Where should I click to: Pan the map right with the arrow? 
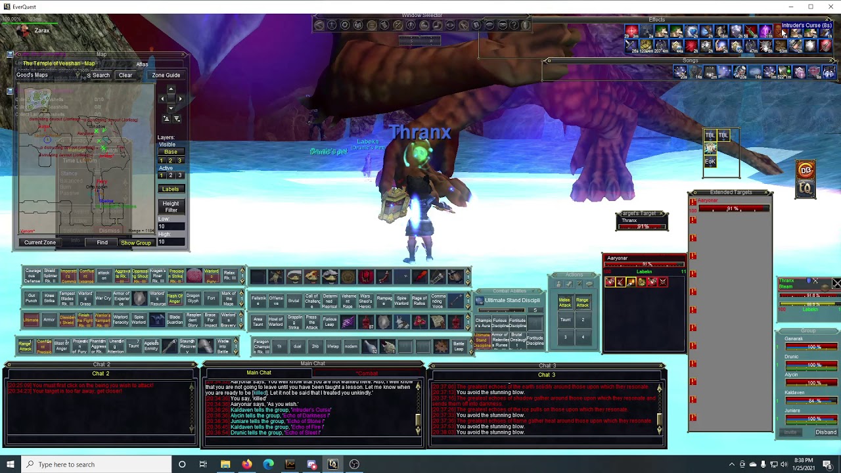[180, 99]
